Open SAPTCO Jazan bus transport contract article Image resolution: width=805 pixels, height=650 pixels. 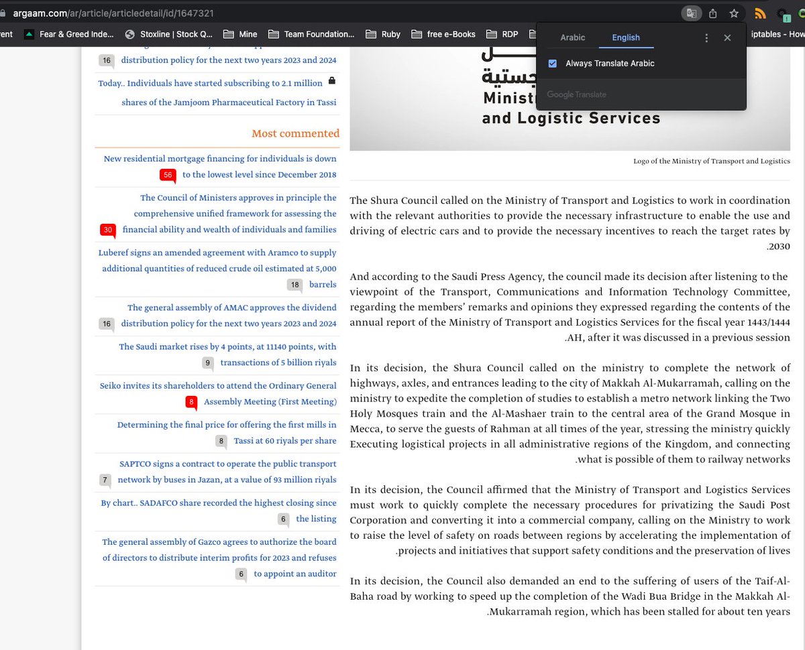(227, 472)
